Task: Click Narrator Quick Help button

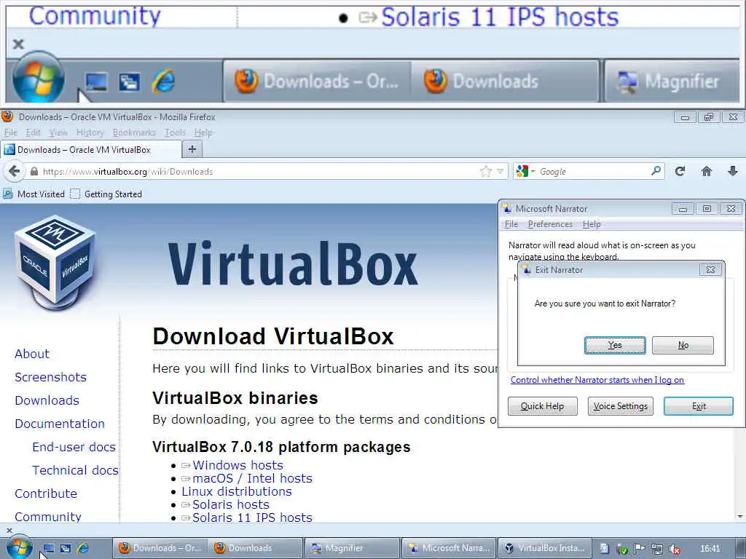Action: (x=542, y=406)
